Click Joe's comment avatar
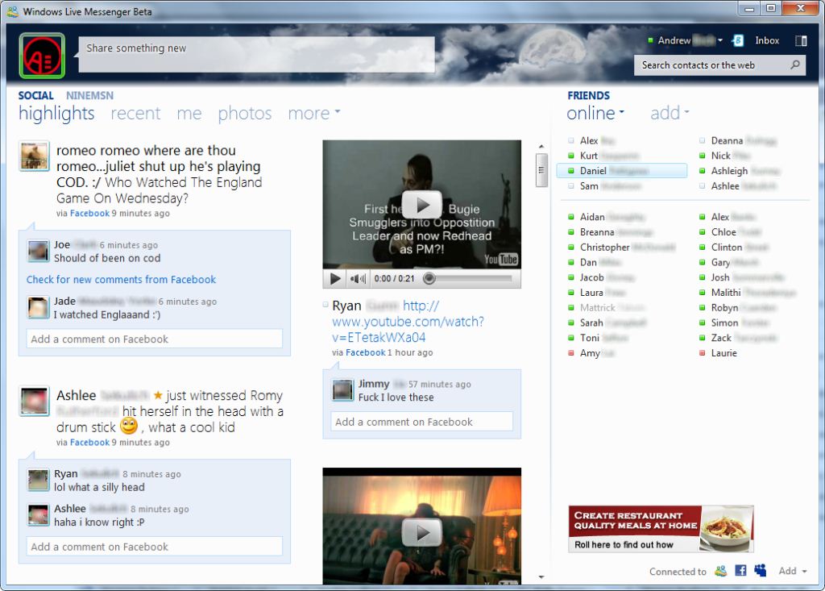This screenshot has height=591, width=825. pos(39,251)
